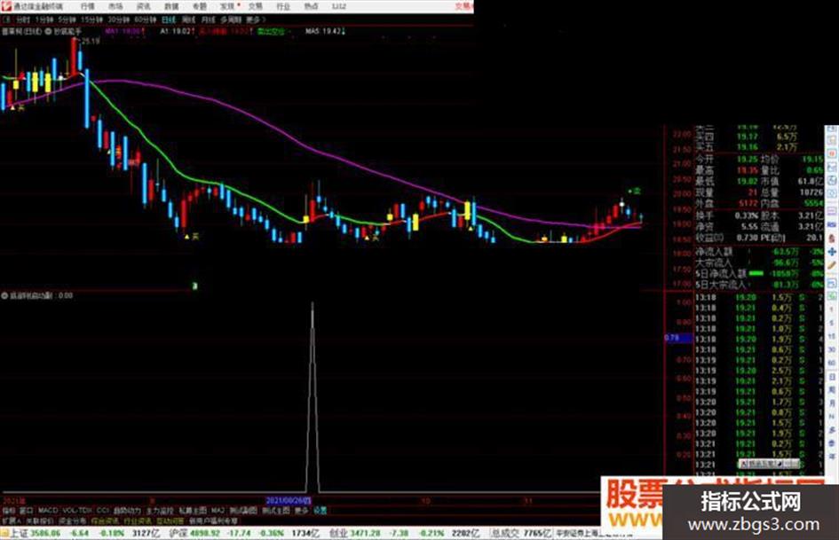Click the sub-chart indicator gear icon

pos(4,295)
